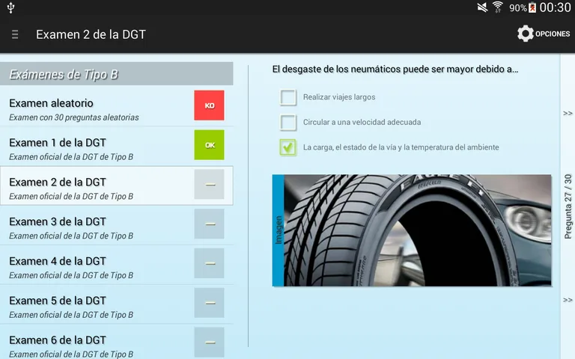Screen dimensions: 575x359
Task: Select Examen 3 de la DGT
Action: [117, 225]
